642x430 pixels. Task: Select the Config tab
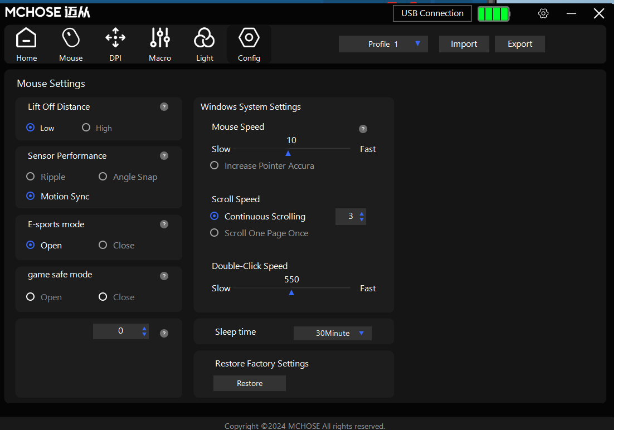(249, 44)
